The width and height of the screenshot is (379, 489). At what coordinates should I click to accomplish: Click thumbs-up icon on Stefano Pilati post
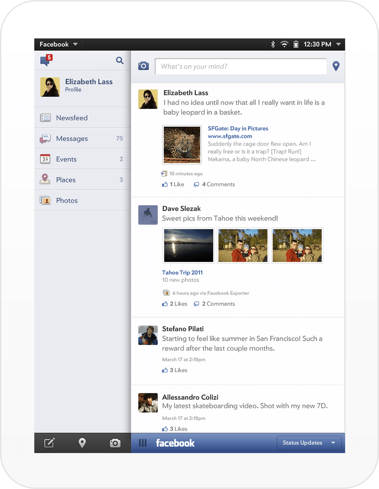[165, 370]
